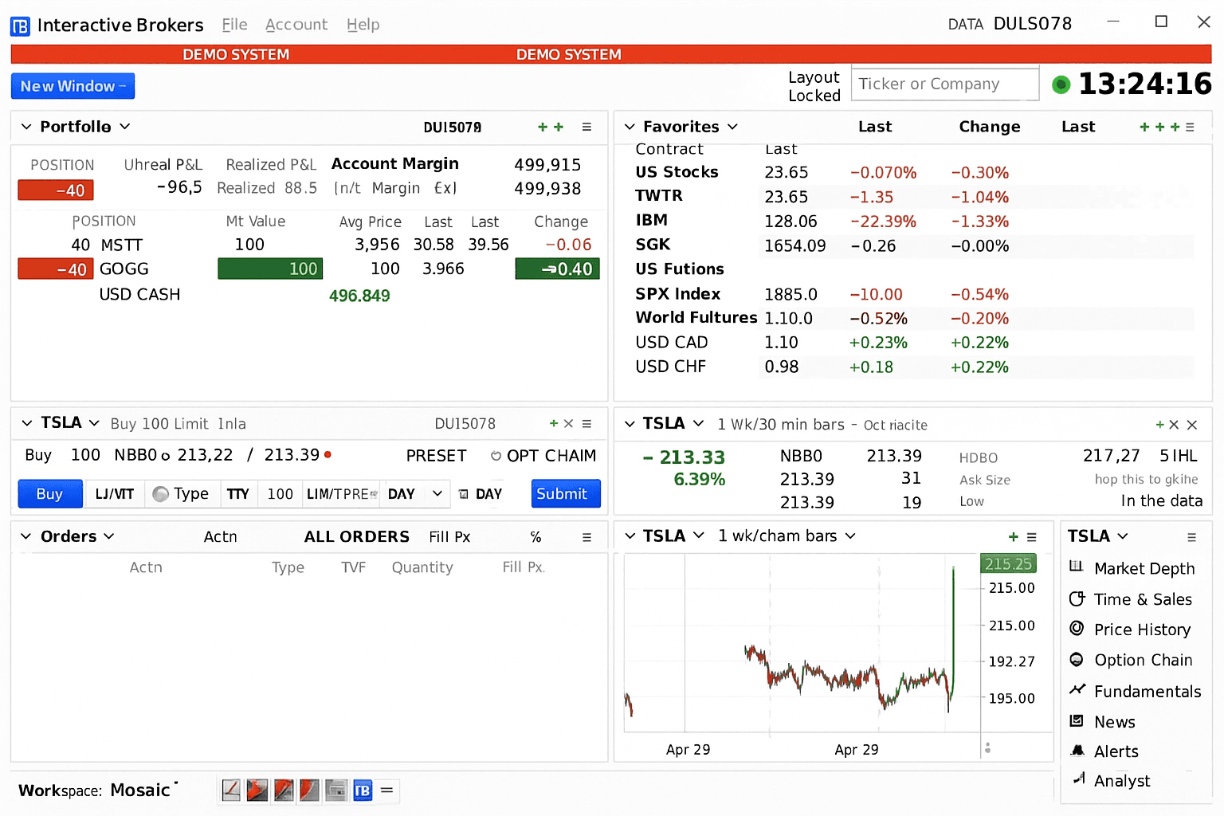The height and width of the screenshot is (816, 1224).
Task: Collapse the Favorites panel with left chevron
Action: pos(630,127)
